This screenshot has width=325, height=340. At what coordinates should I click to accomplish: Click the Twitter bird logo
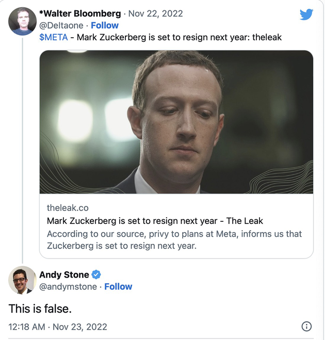coord(306,14)
